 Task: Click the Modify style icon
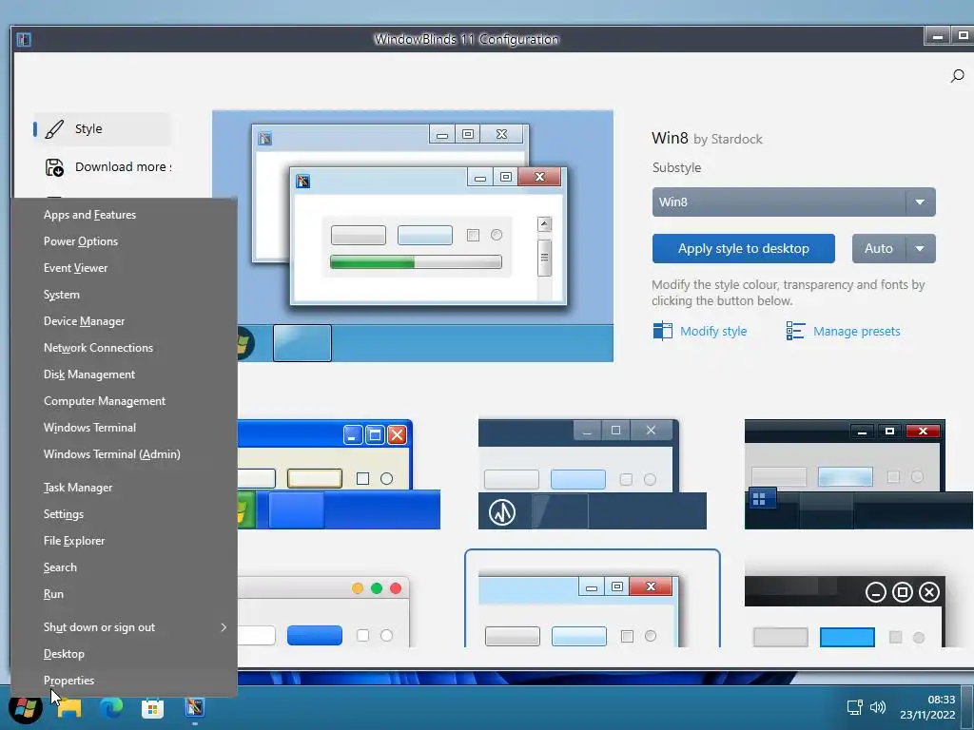(663, 331)
